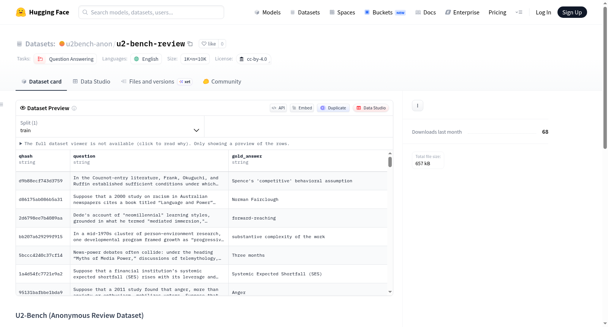The image size is (608, 327).
Task: Click the orange u2bench-anon avatar dot
Action: (x=62, y=44)
